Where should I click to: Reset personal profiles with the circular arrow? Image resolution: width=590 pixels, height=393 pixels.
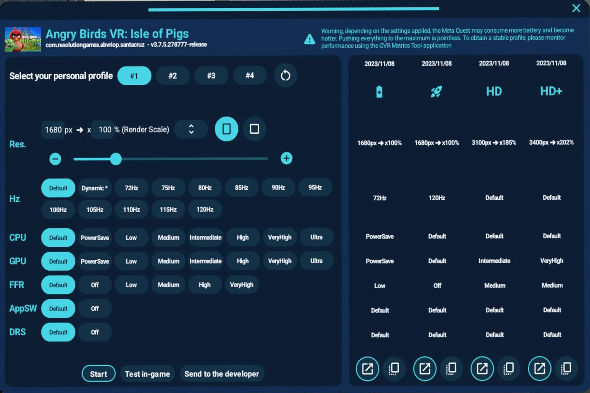pyautogui.click(x=285, y=75)
